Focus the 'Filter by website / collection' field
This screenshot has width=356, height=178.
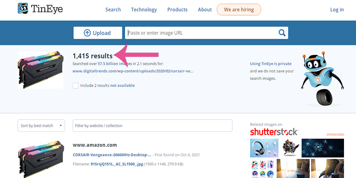[x=152, y=125]
